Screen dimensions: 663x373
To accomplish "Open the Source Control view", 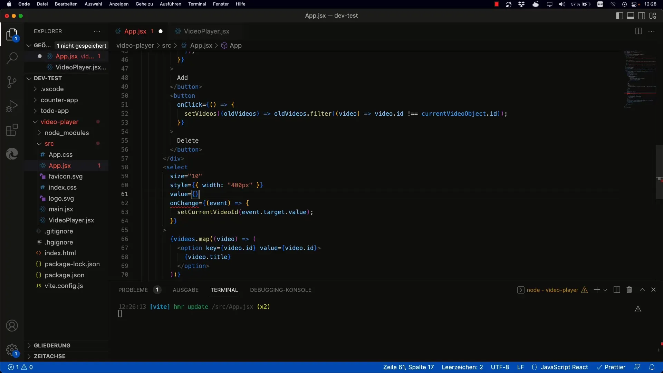I will tap(12, 82).
